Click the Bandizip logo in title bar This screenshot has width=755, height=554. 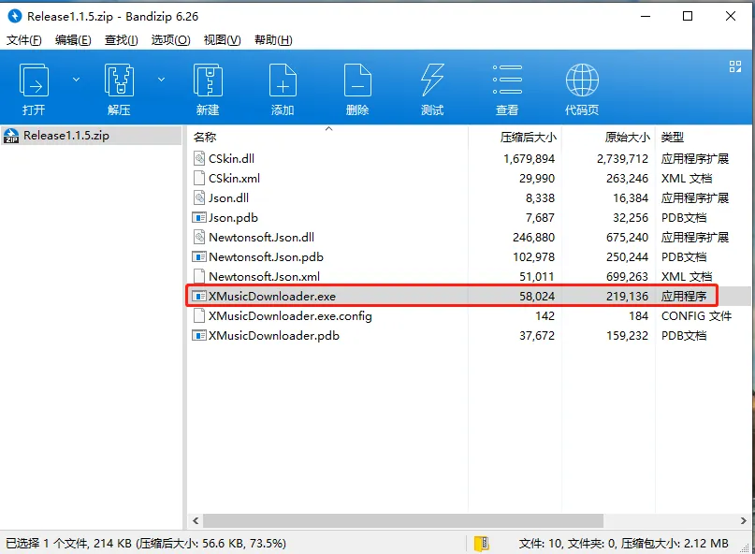tap(15, 16)
